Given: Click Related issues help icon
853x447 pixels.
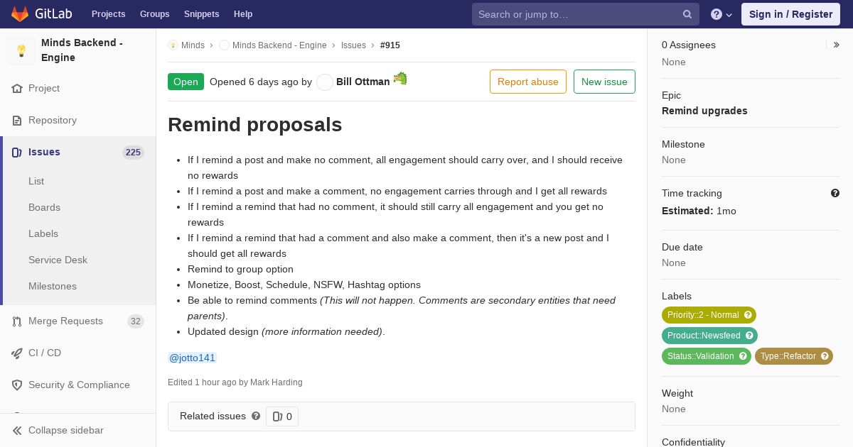Looking at the screenshot, I should click(256, 416).
